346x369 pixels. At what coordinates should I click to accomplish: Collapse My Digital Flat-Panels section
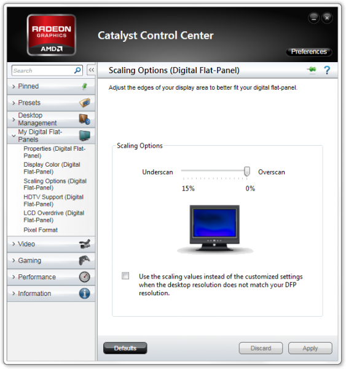point(51,136)
